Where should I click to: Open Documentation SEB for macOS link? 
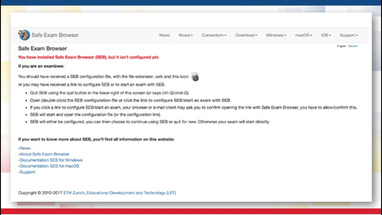(x=49, y=166)
